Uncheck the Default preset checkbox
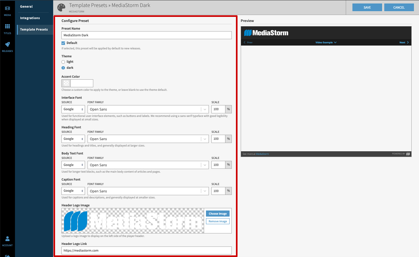 tap(63, 43)
